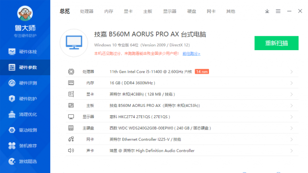This screenshot has height=173, width=308.
Task: Switch to the 显卡 tab
Action: tap(128, 11)
